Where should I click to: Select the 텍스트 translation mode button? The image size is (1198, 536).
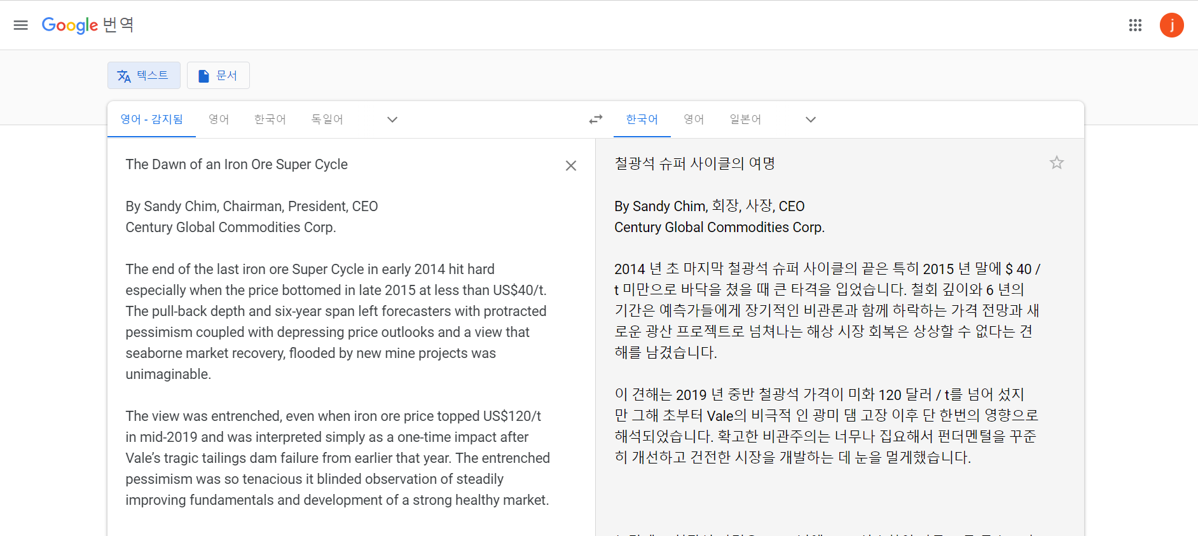point(144,76)
